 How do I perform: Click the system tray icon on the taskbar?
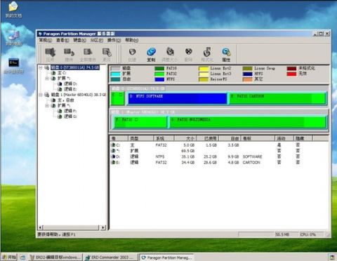pyautogui.click(x=331, y=257)
